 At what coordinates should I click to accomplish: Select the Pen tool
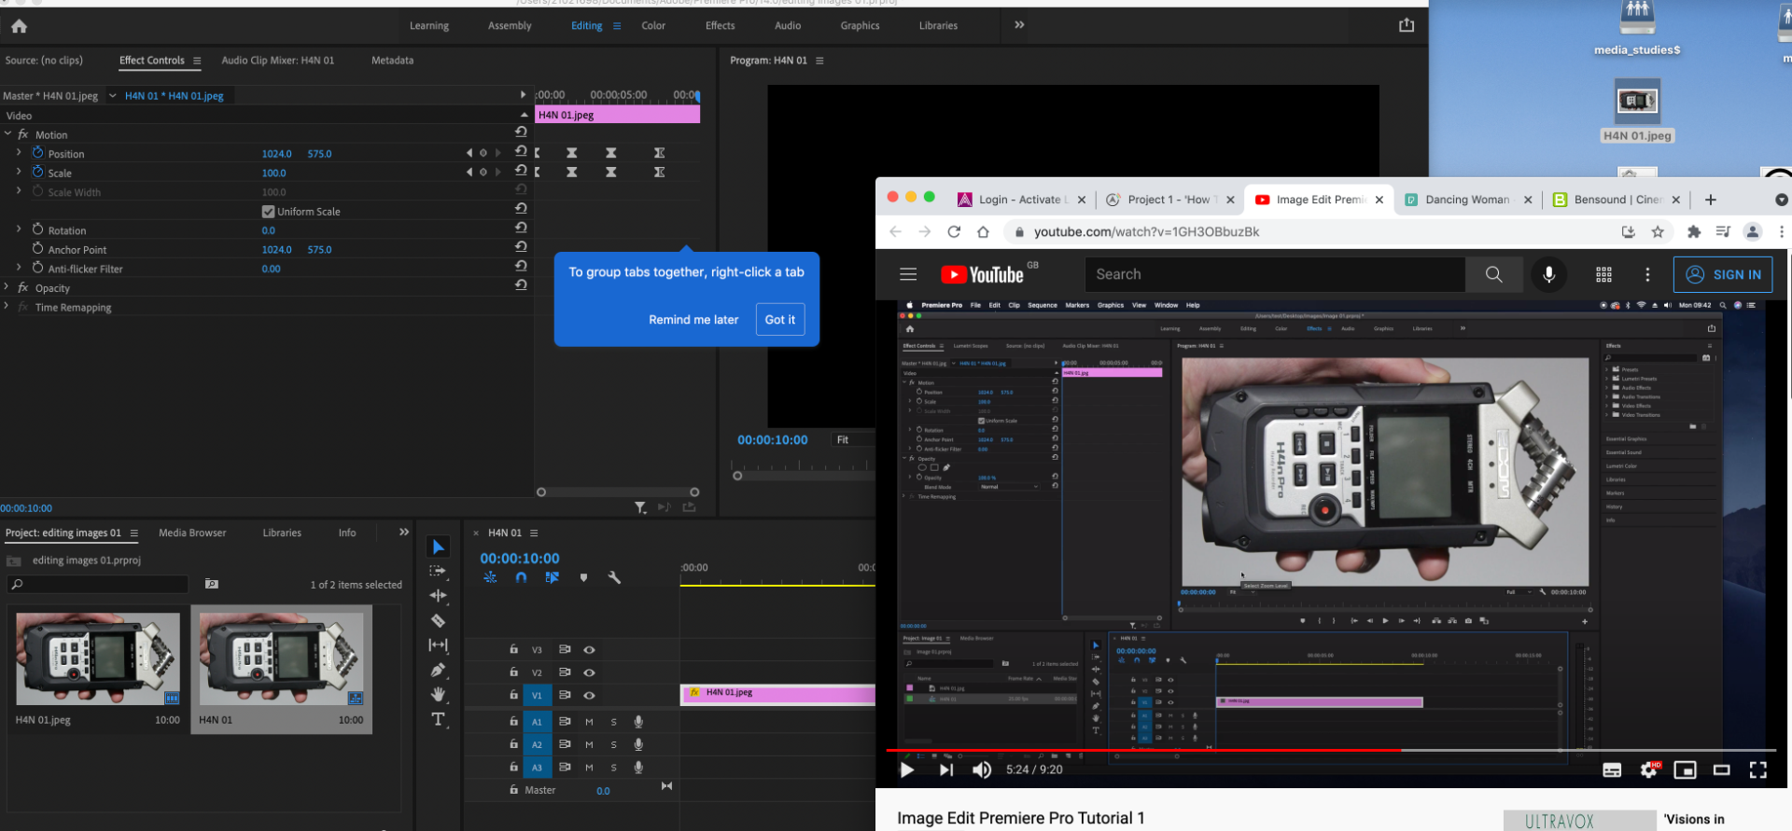(438, 670)
